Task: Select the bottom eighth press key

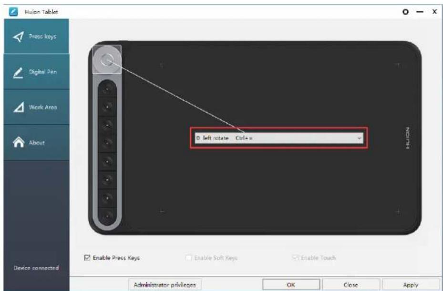Action: 107,216
